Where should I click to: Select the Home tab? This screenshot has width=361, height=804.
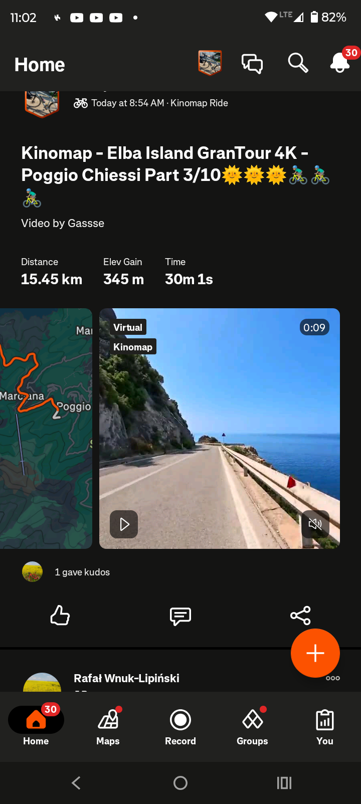click(36, 726)
